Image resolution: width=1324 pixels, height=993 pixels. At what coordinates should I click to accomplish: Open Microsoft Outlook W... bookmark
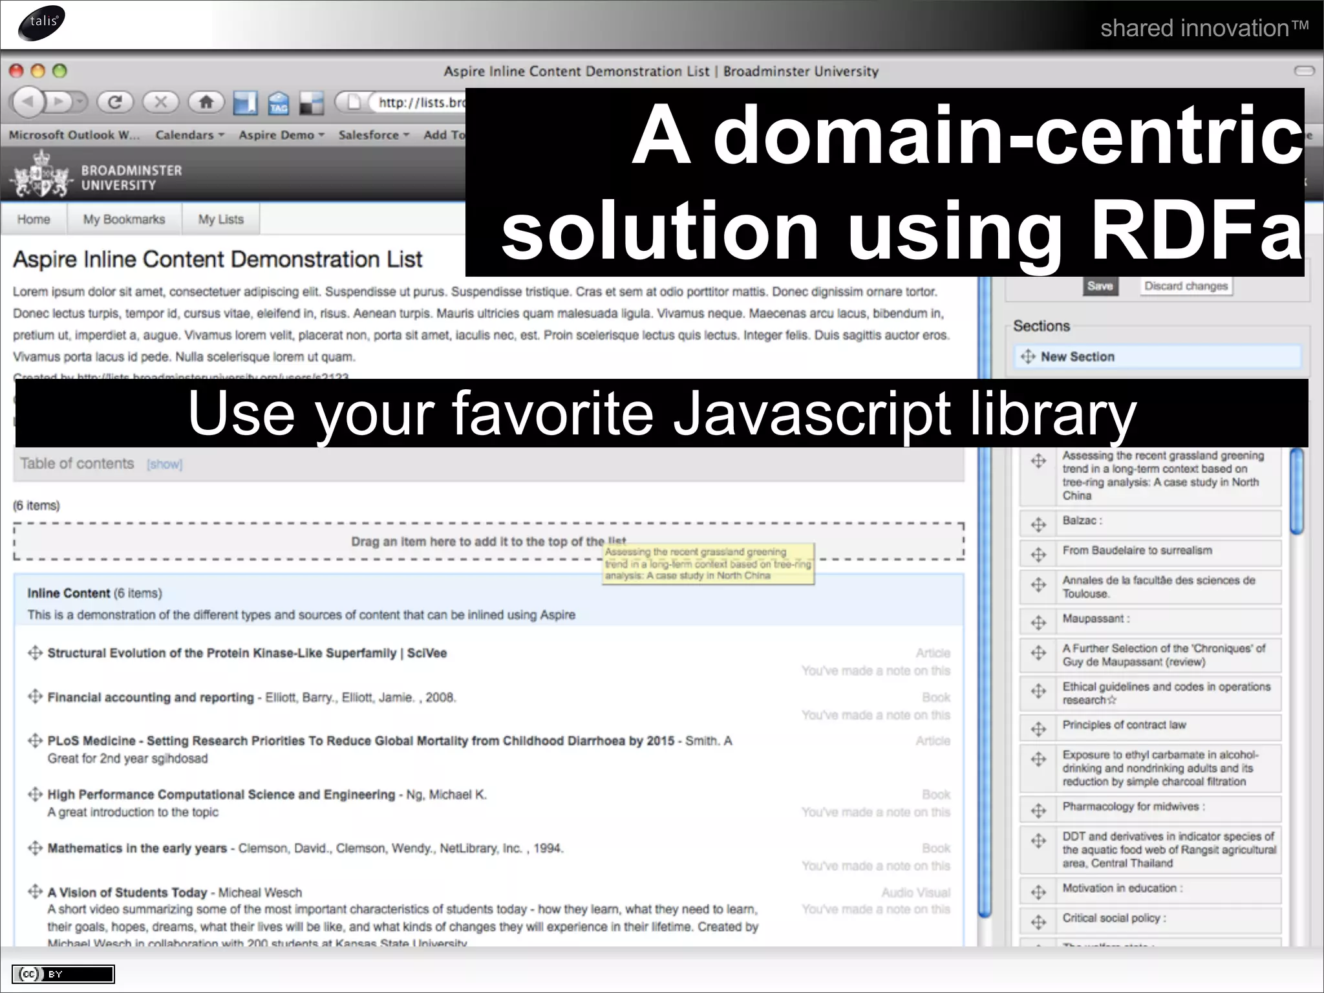click(74, 134)
